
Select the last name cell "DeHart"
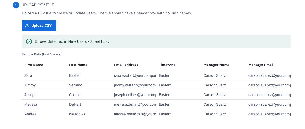75,104
